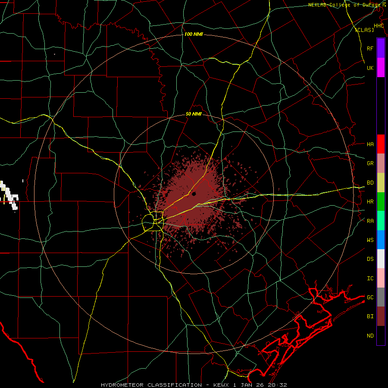Click the WS legend label
The height and width of the screenshot is (388, 388).
(370, 240)
